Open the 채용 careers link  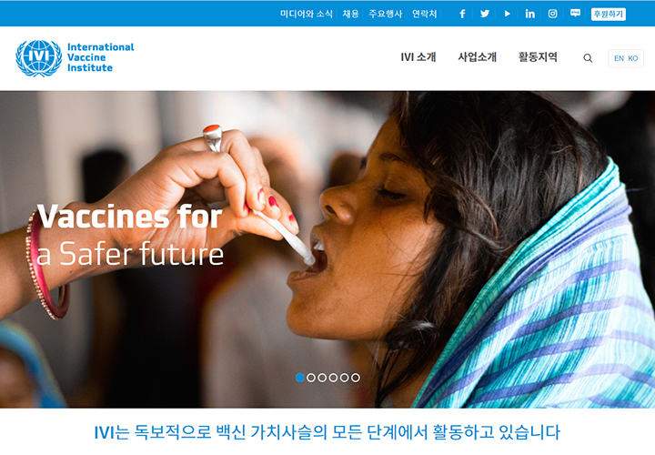(351, 14)
